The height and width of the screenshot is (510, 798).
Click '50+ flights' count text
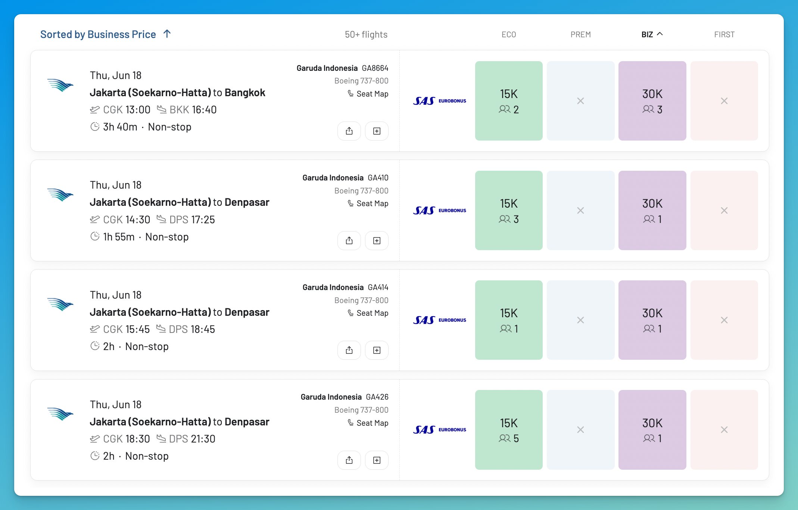click(x=366, y=34)
